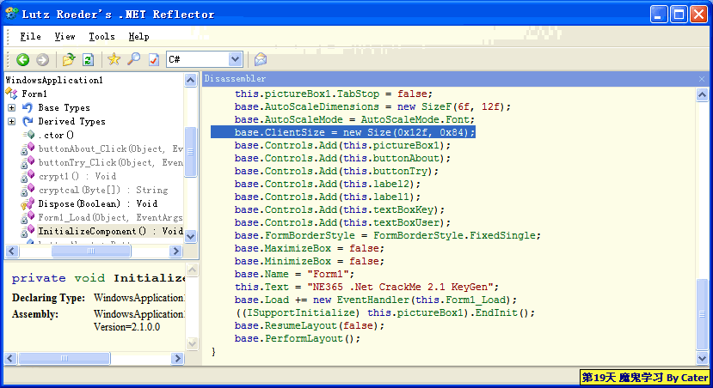Expand the Base Types node
Image resolution: width=713 pixels, height=388 pixels.
pyautogui.click(x=12, y=108)
